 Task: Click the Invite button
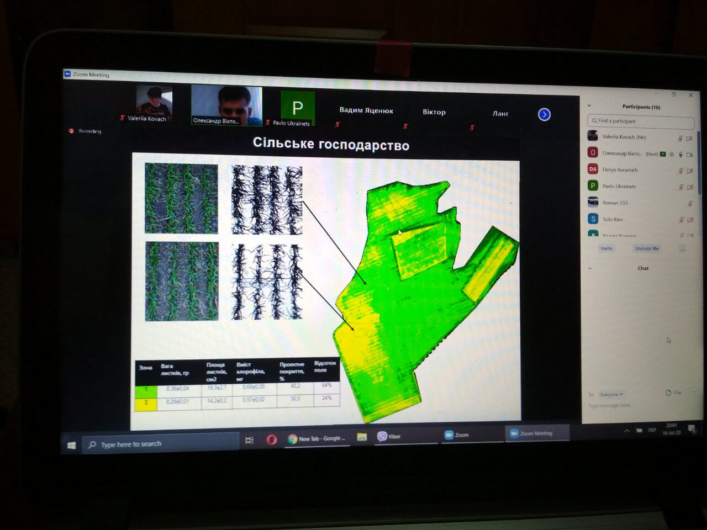[606, 248]
